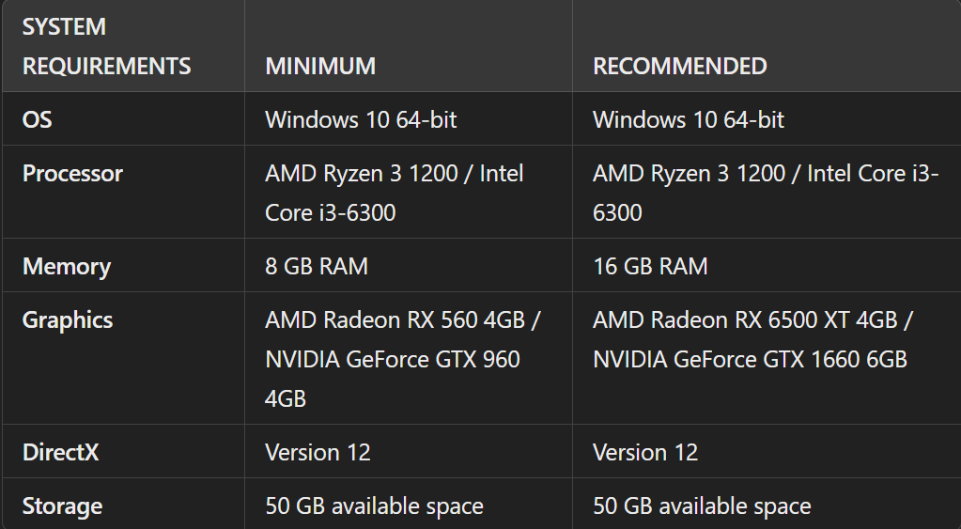Click minimum Storage 50 GB cell

click(374, 506)
